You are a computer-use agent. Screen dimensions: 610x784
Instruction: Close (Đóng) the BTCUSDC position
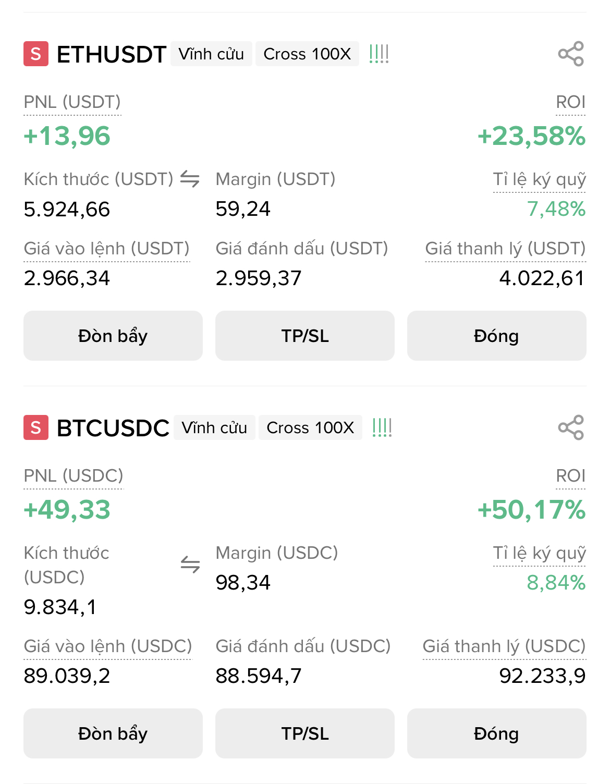(496, 733)
